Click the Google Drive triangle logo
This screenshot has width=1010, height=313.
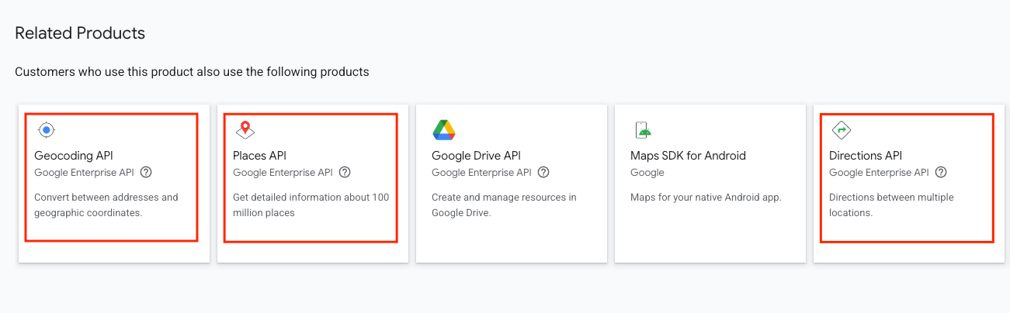click(x=444, y=130)
